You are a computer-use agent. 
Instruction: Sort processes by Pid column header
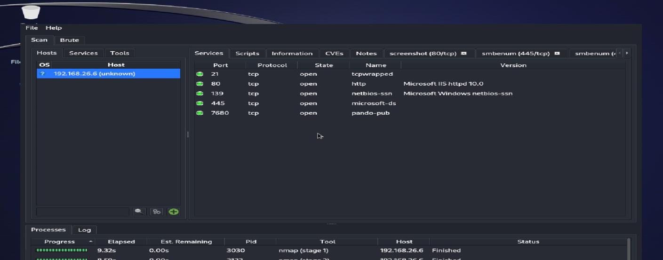251,242
